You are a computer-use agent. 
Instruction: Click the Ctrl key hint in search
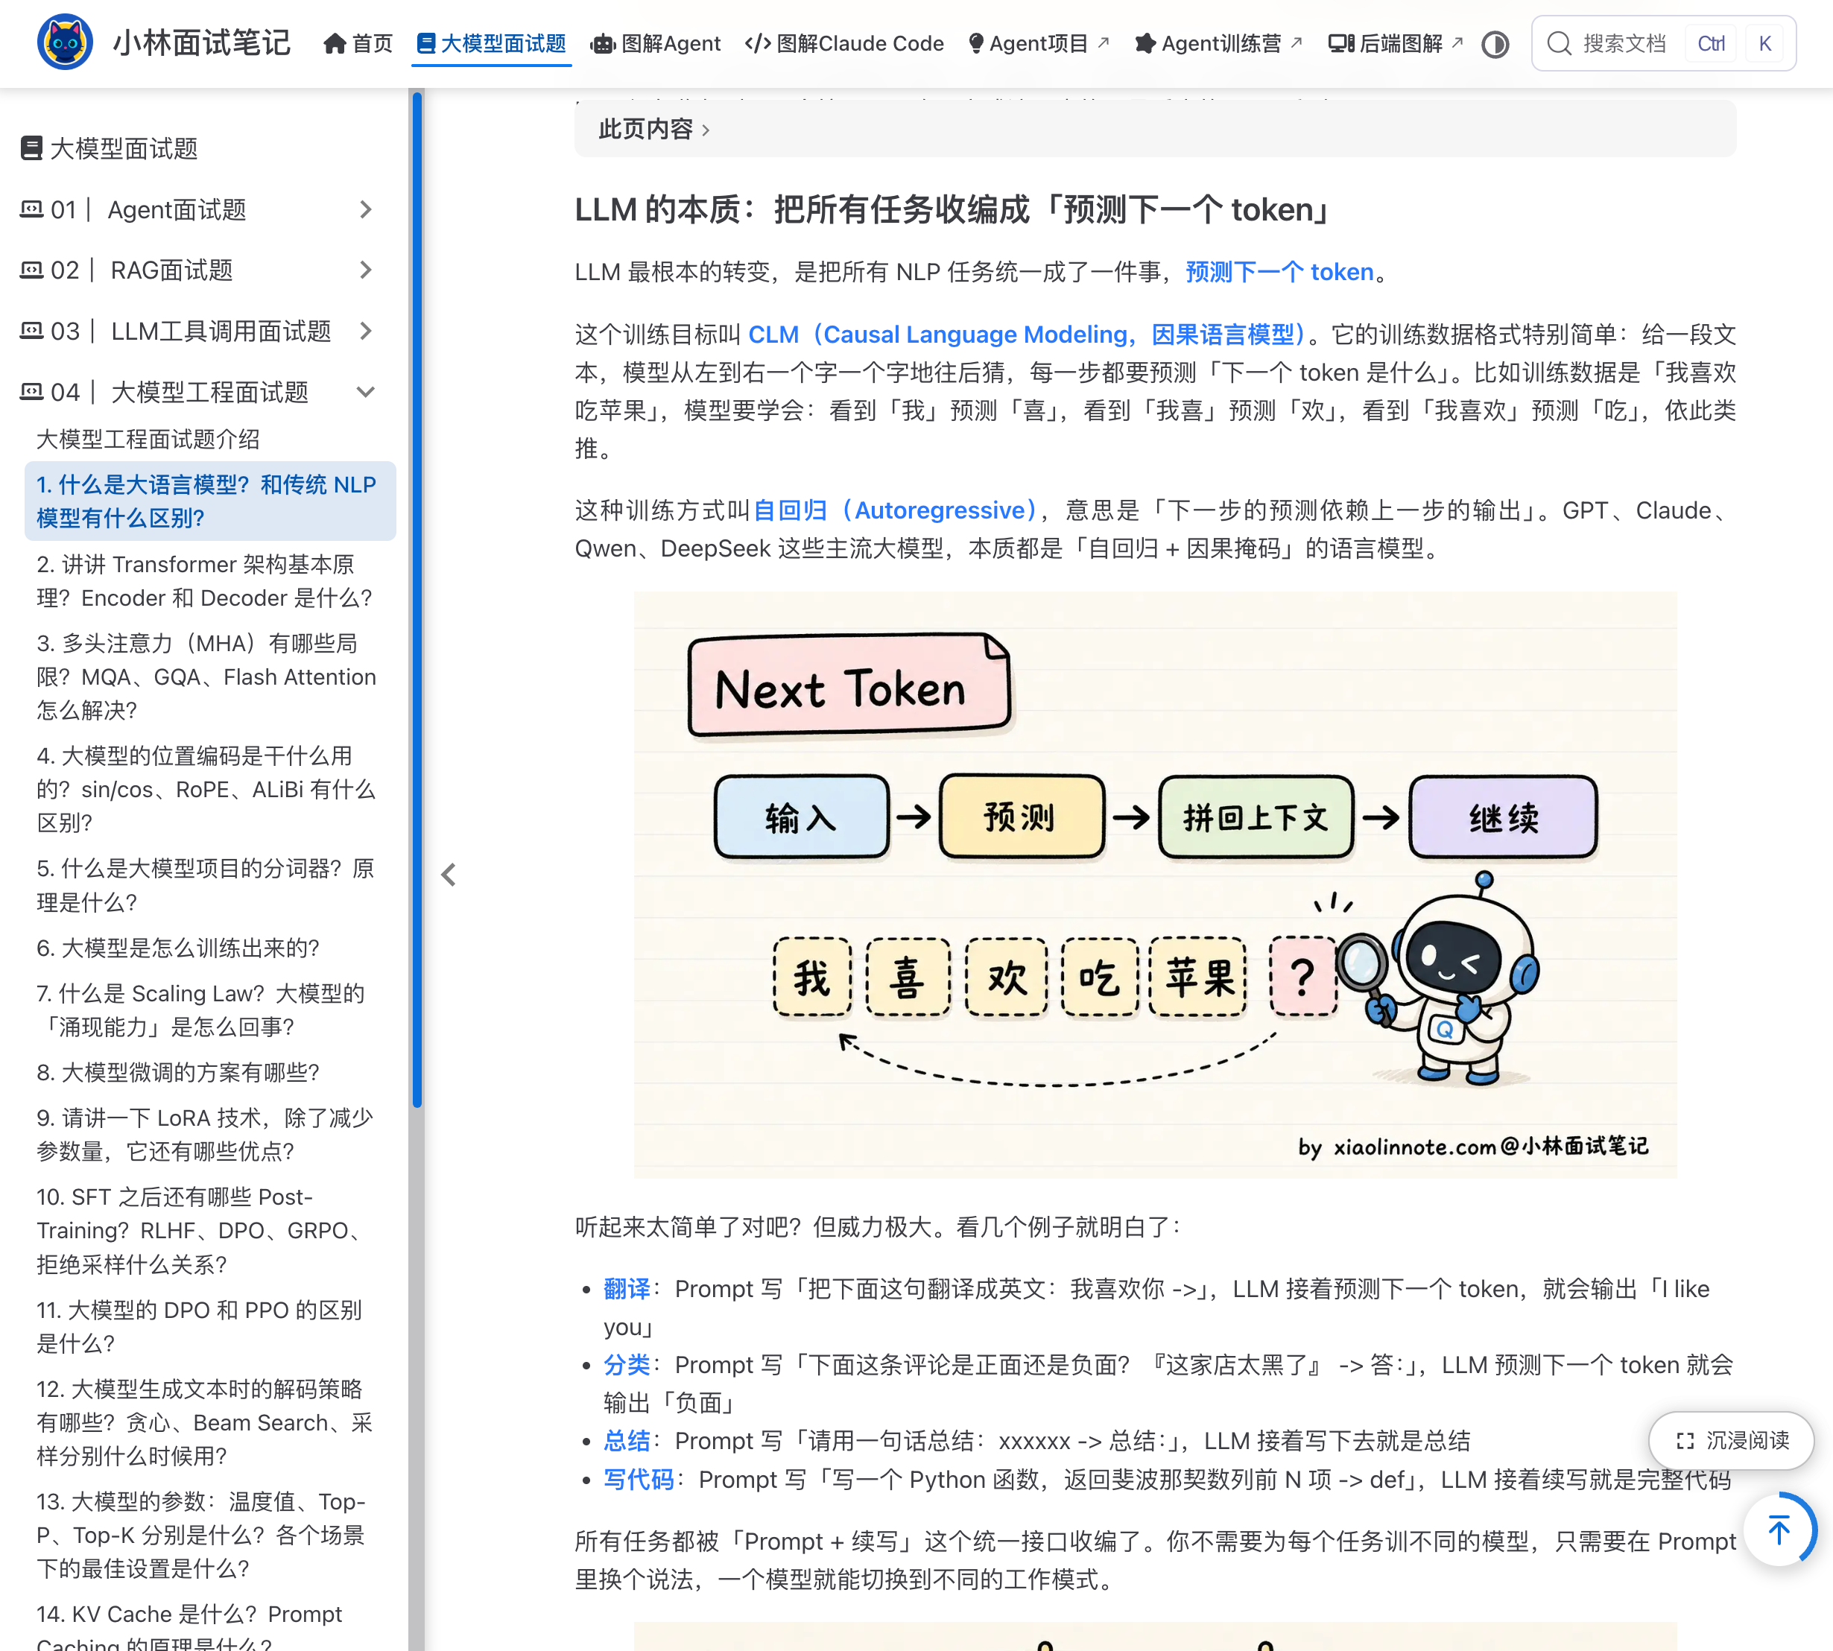click(x=1711, y=43)
